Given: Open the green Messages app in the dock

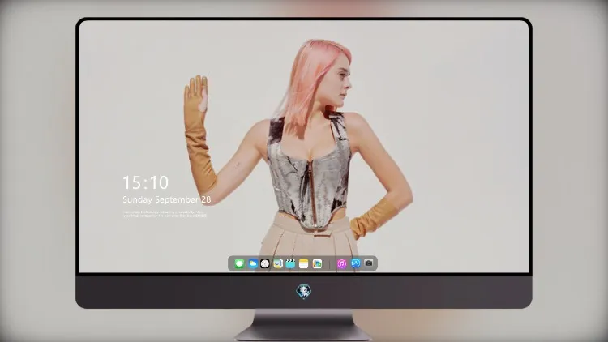Looking at the screenshot, I should (239, 264).
